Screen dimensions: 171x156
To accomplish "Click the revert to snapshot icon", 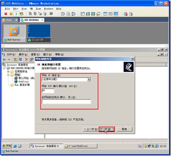I will coord(68,14).
